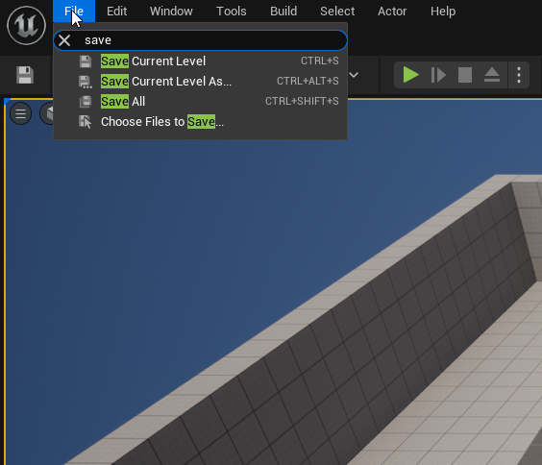542x465 pixels.
Task: Open play mode options three-dot menu
Action: click(519, 75)
